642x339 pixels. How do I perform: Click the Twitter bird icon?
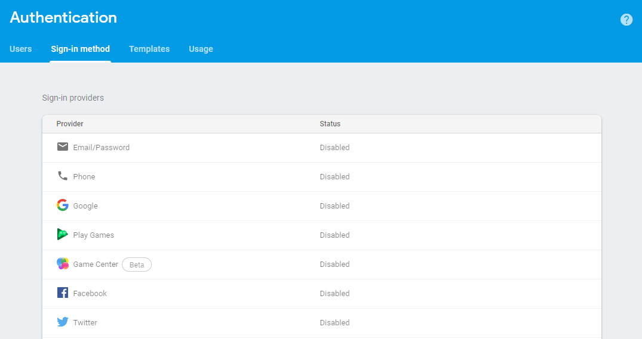(x=63, y=322)
